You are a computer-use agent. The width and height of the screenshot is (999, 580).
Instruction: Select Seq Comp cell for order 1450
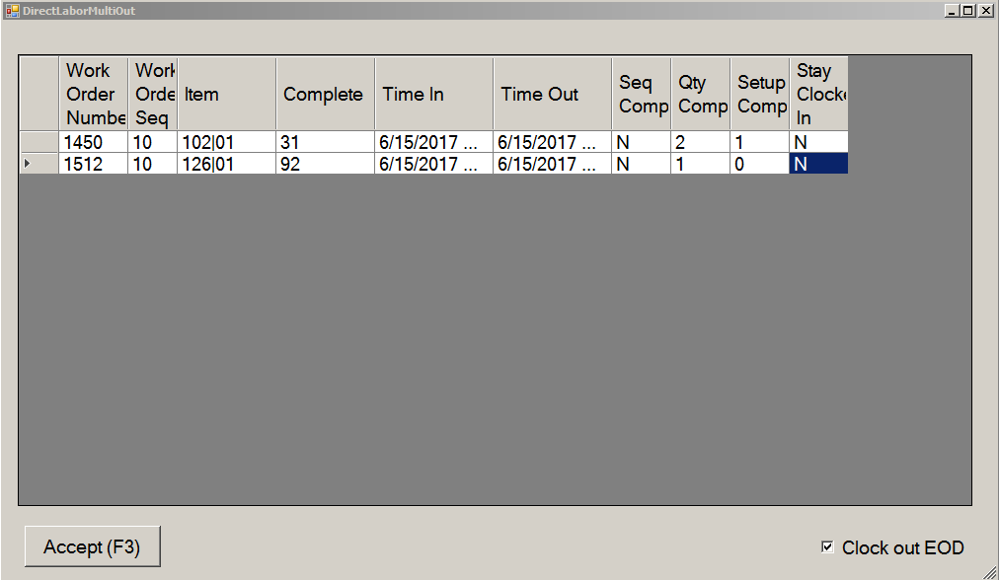[641, 143]
